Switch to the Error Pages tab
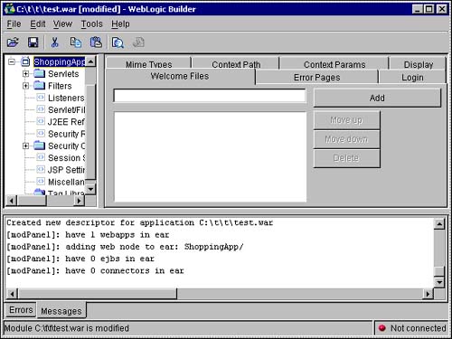The height and width of the screenshot is (339, 452). 316,78
